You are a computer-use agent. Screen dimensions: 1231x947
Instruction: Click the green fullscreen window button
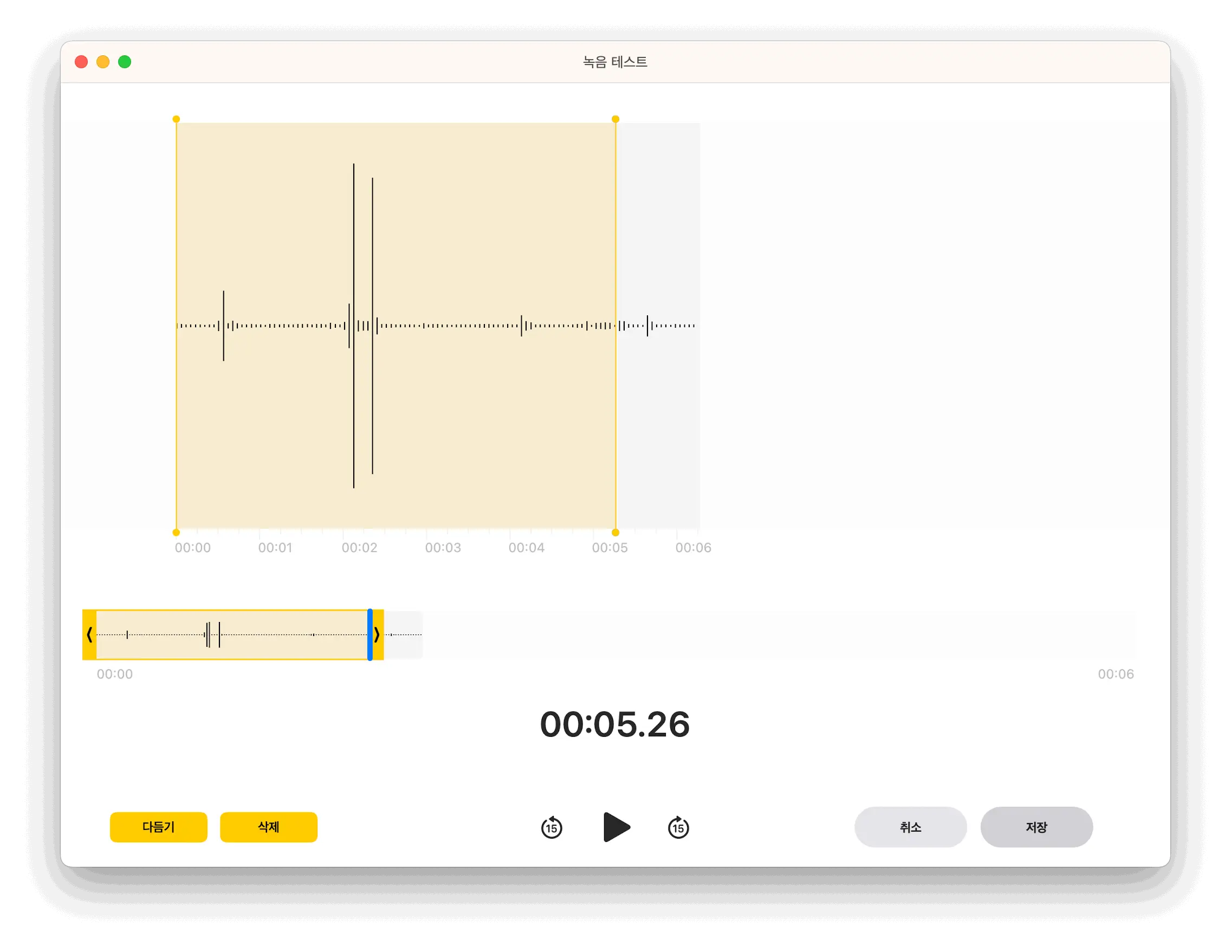click(x=125, y=62)
